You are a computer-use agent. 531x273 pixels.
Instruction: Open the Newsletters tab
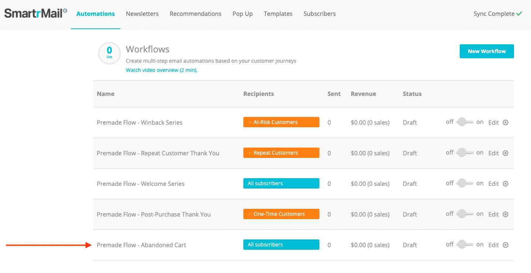point(142,14)
